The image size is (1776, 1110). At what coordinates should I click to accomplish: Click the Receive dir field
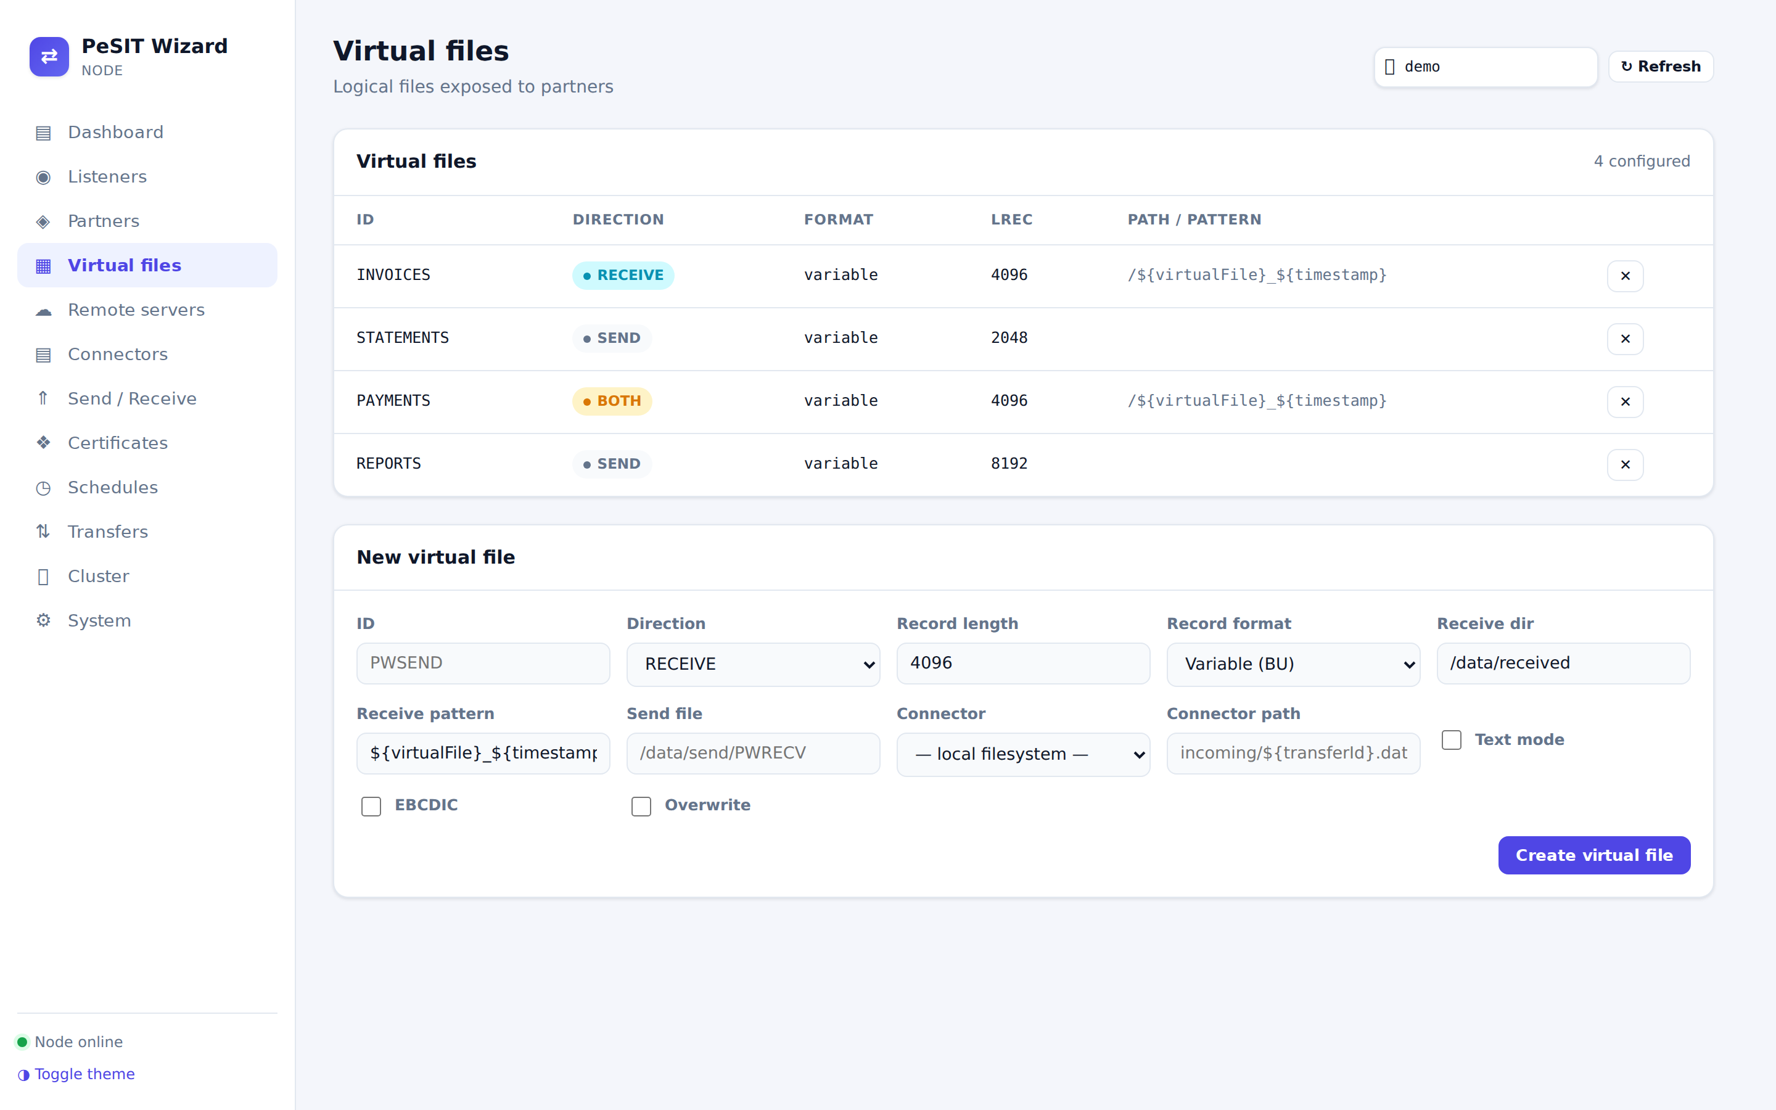click(x=1563, y=664)
